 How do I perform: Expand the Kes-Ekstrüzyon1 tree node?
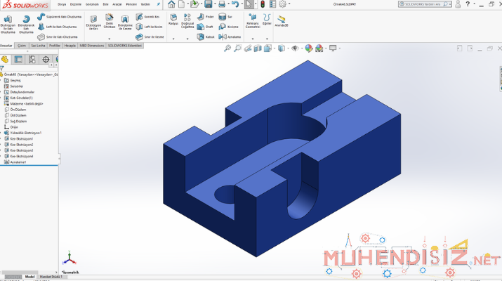pos(4,138)
